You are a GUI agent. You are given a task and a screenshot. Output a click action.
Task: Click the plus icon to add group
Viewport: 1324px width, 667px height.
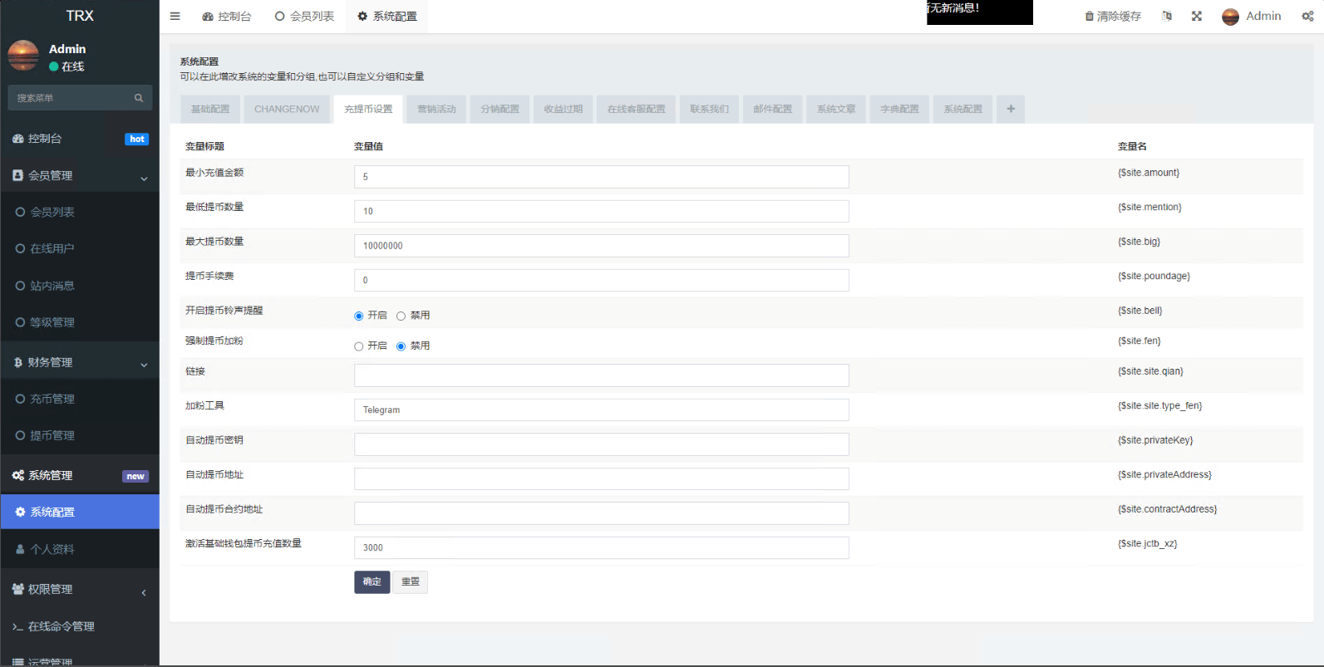[1011, 109]
